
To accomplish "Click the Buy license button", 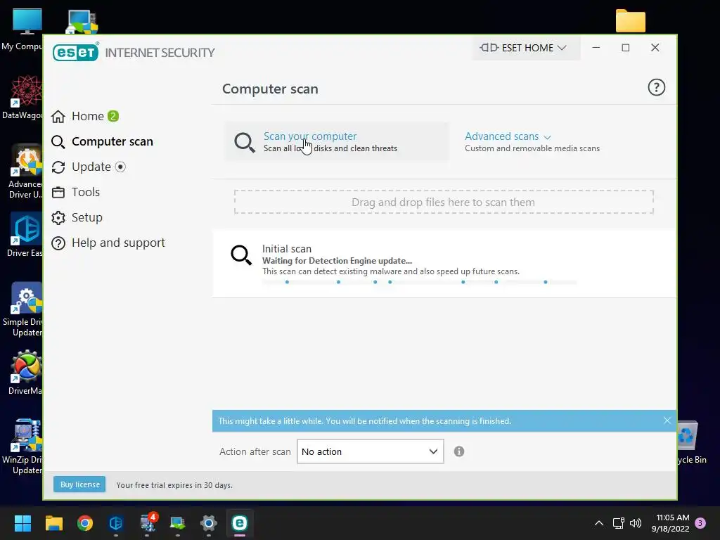I will (79, 484).
